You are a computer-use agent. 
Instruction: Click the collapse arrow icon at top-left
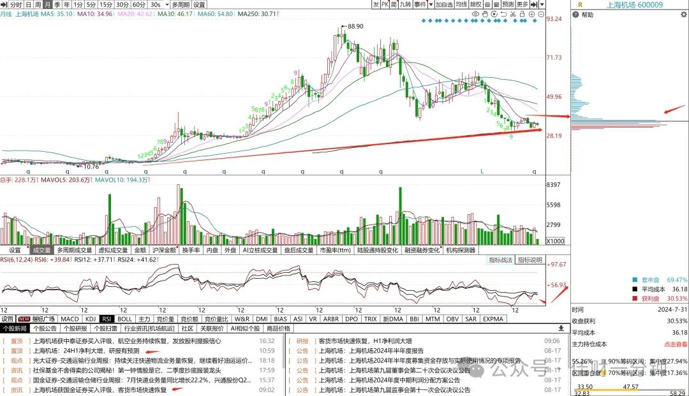4,4
